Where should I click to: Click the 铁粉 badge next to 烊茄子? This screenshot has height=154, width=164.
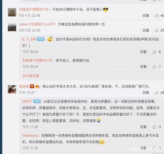click(37, 101)
